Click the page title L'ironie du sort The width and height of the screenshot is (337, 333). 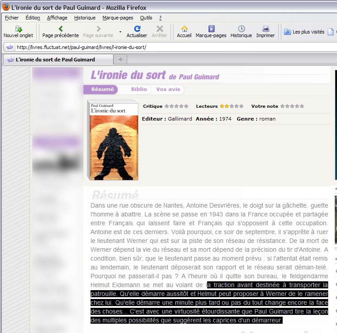[x=129, y=76]
